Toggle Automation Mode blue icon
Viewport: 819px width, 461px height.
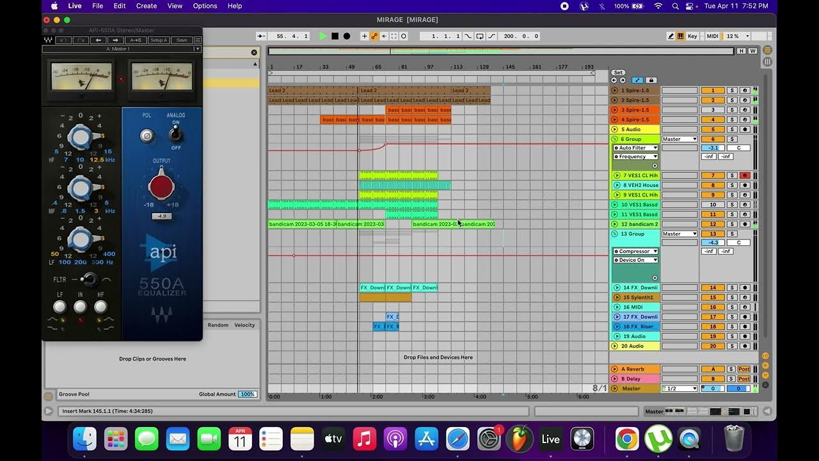tap(637, 80)
